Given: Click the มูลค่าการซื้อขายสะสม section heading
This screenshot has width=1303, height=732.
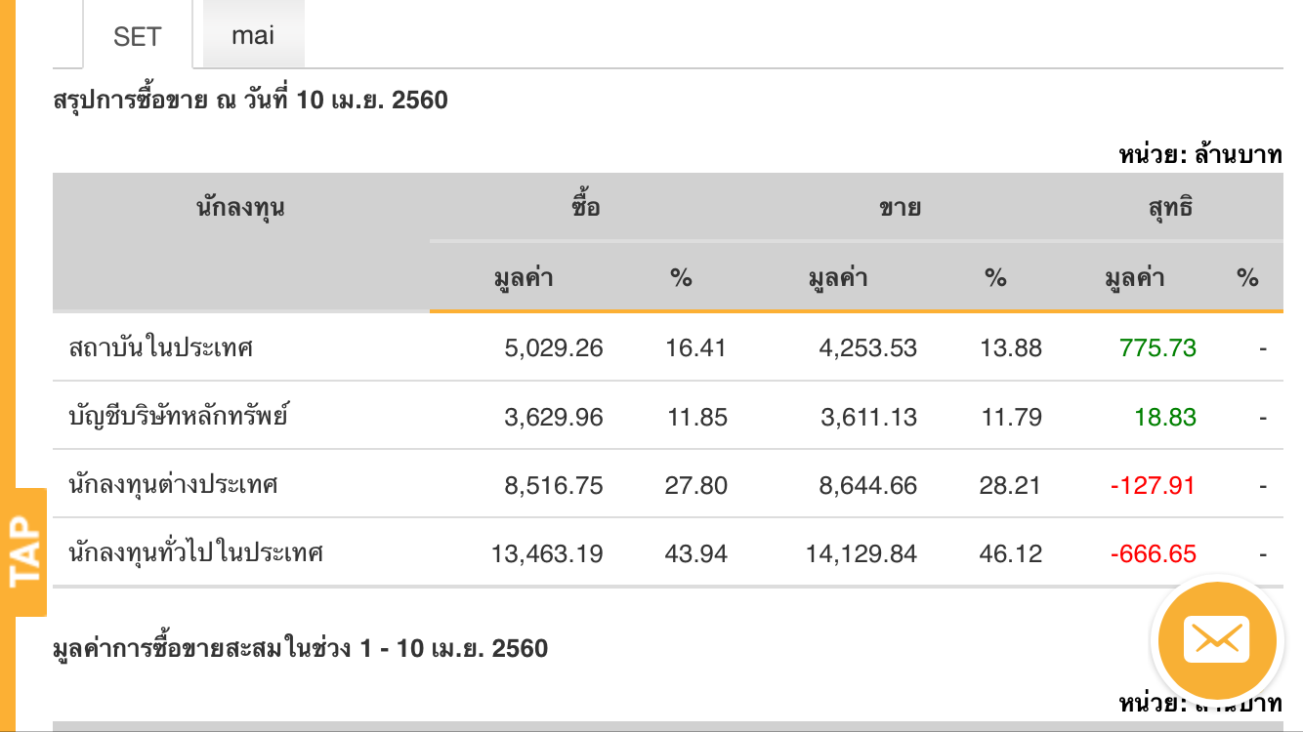Looking at the screenshot, I should (x=300, y=648).
